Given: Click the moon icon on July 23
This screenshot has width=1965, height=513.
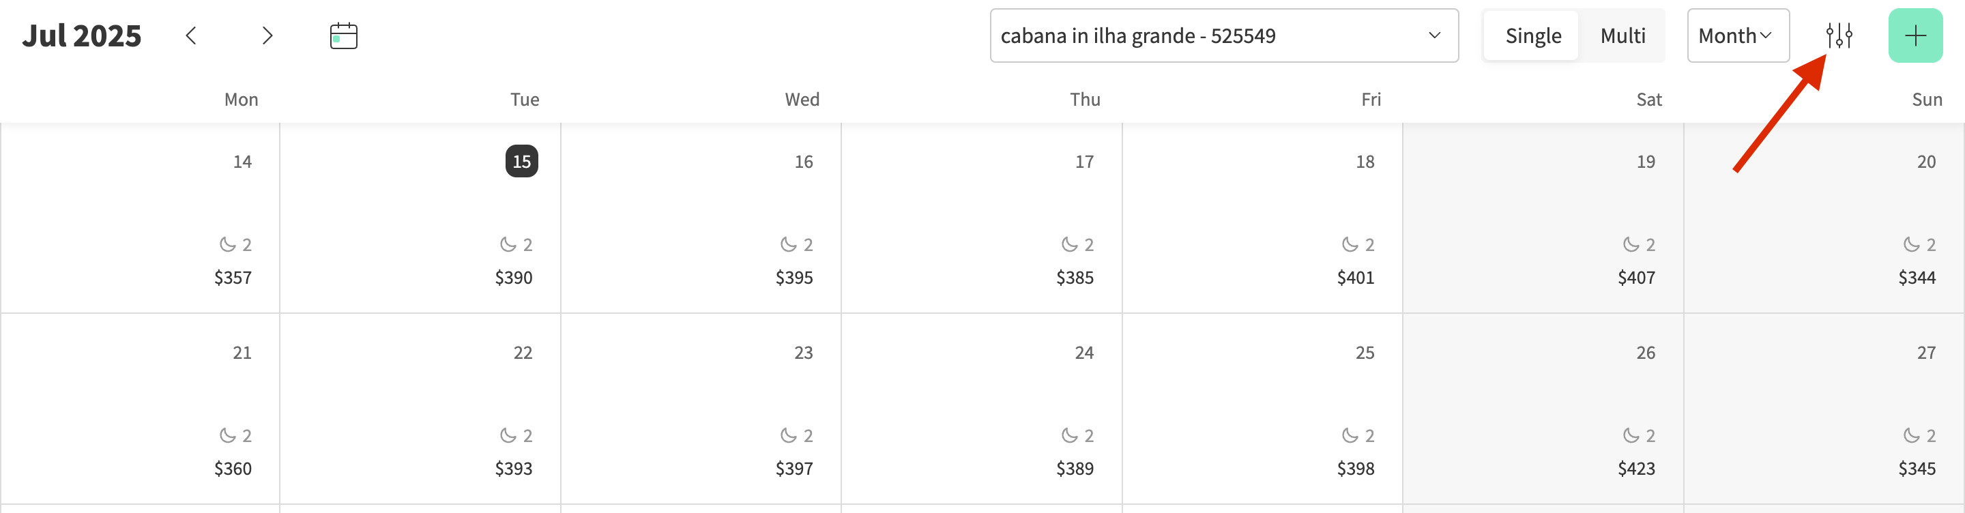Looking at the screenshot, I should [788, 435].
